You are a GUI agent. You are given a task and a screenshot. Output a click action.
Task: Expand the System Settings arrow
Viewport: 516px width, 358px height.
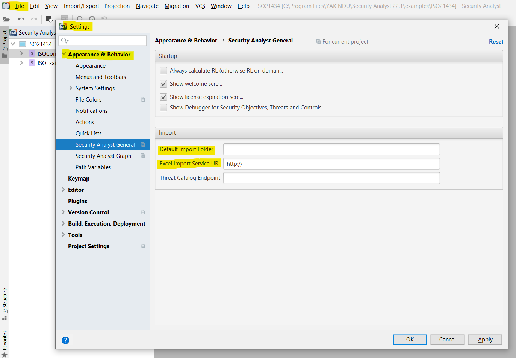click(71, 88)
